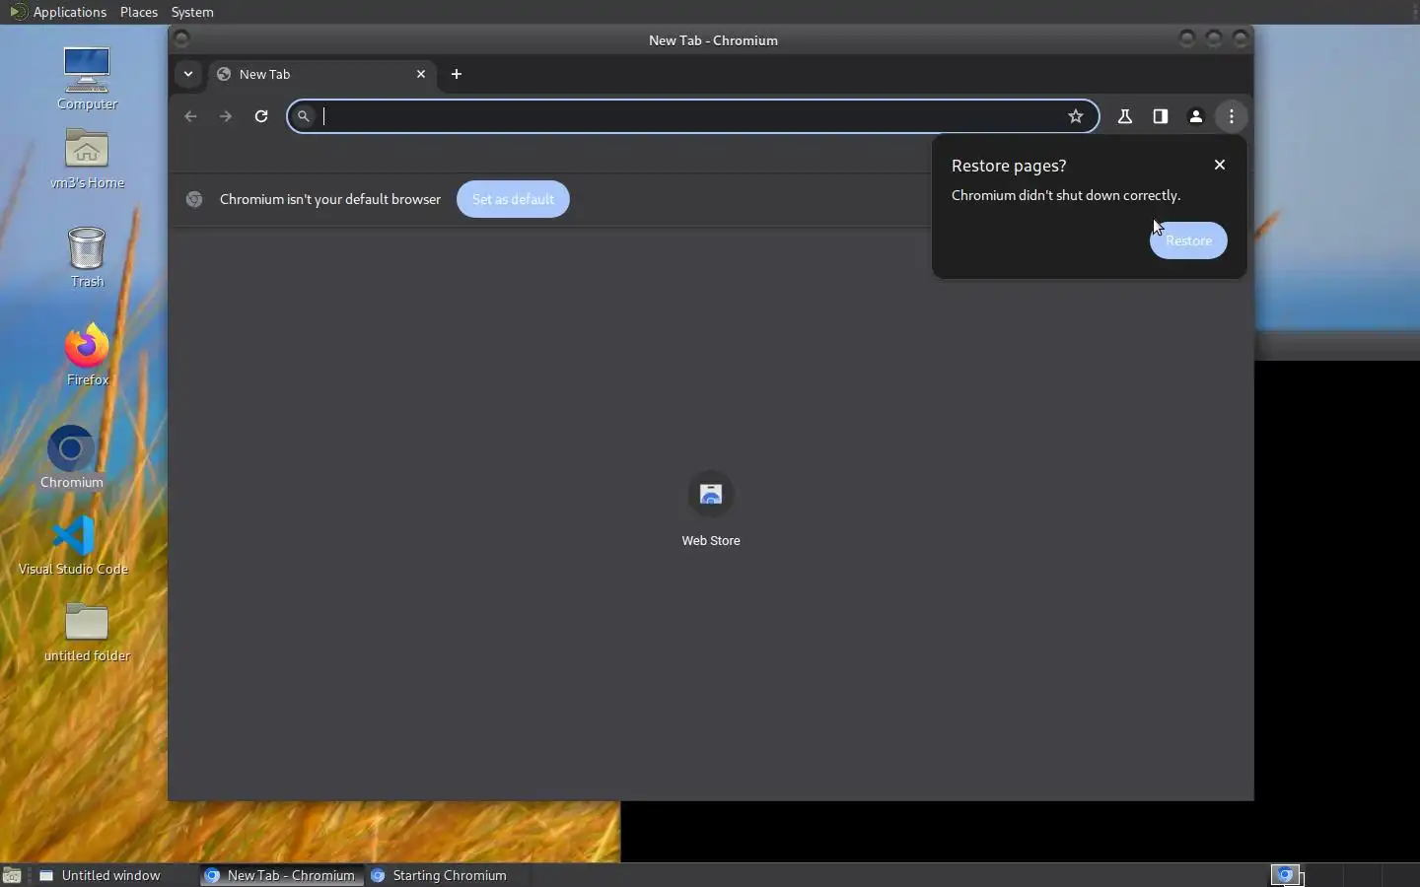Select the New Tab tab
The width and height of the screenshot is (1420, 887).
point(321,74)
